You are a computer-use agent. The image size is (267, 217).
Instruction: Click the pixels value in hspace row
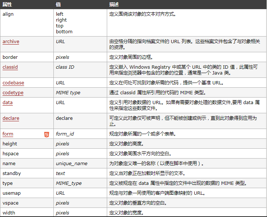(x=63, y=154)
